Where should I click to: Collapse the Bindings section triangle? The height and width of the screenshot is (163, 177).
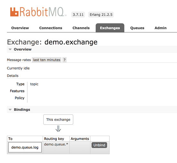click(10, 109)
